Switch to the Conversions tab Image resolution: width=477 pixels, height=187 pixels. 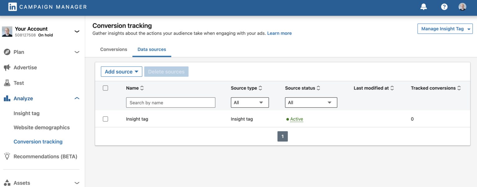pos(113,49)
